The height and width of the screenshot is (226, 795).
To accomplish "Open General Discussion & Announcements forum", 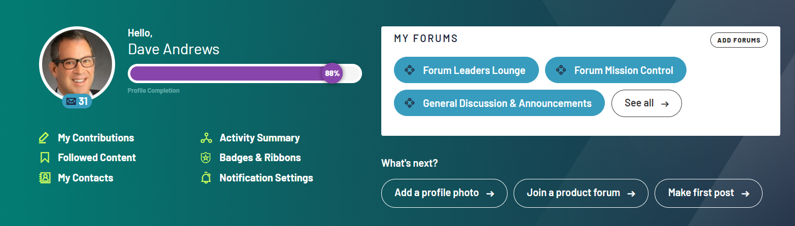I will pos(507,103).
